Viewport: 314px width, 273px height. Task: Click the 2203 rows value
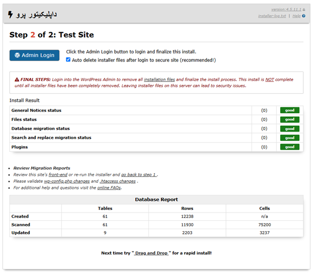pyautogui.click(x=187, y=233)
